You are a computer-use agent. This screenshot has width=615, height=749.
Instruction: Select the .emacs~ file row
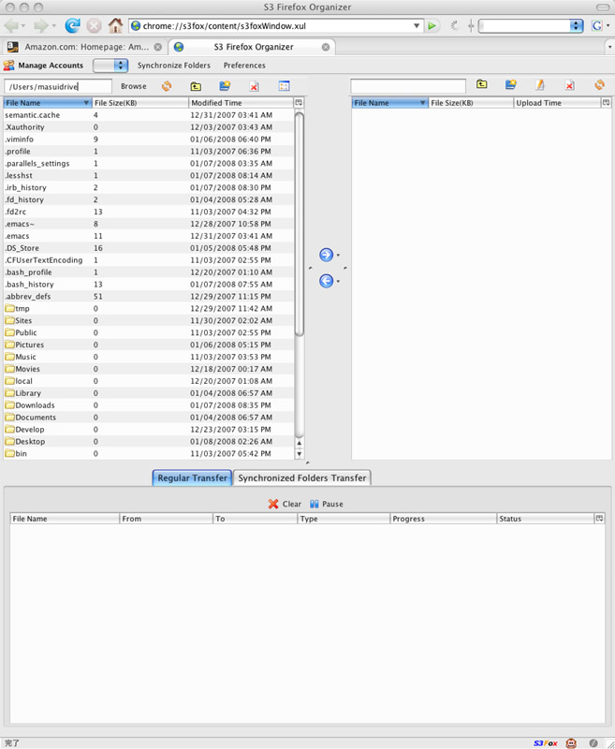pos(149,224)
